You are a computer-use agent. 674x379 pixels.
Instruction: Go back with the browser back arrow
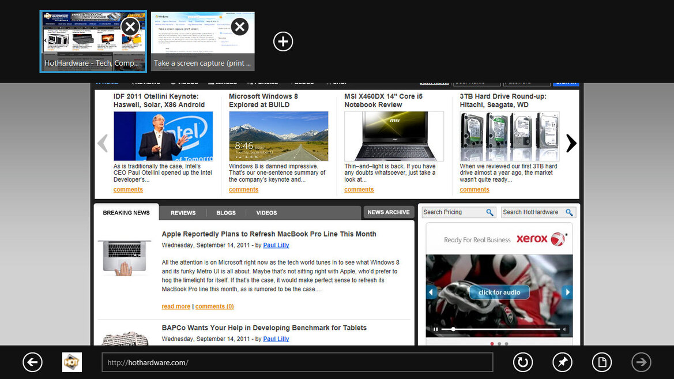click(33, 362)
